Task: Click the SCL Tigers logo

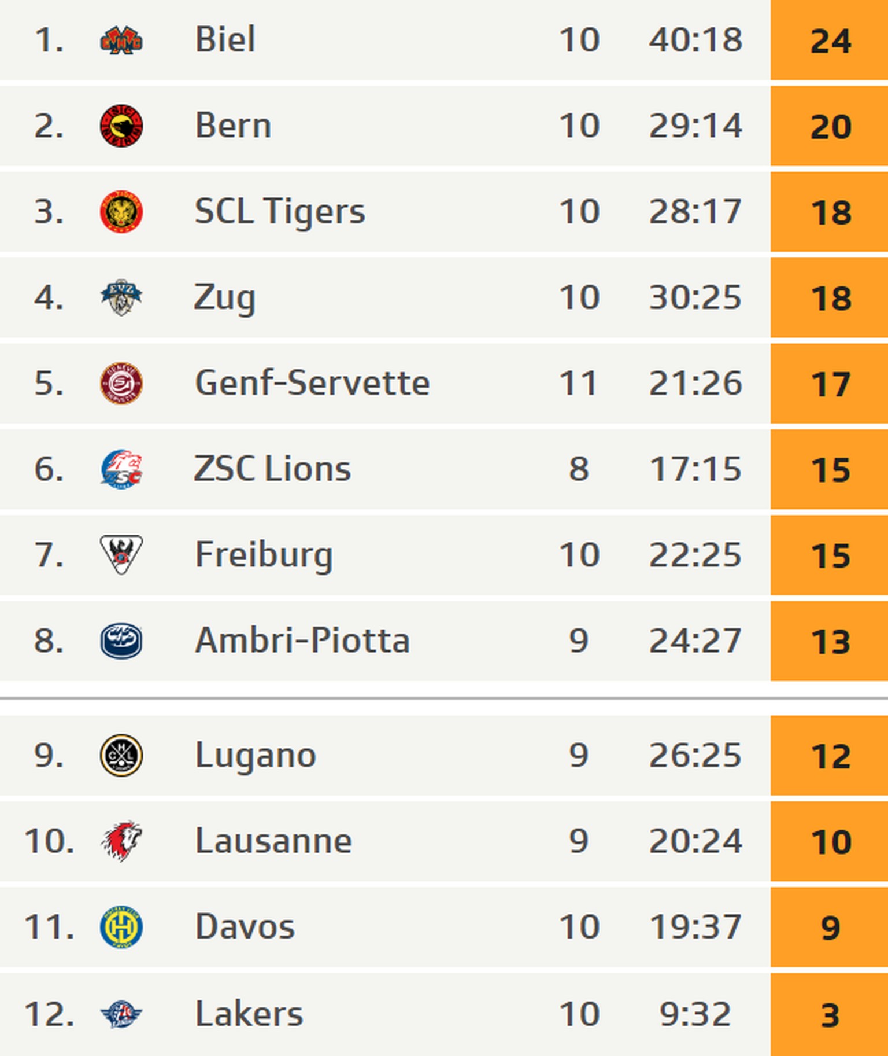Action: 121,212
